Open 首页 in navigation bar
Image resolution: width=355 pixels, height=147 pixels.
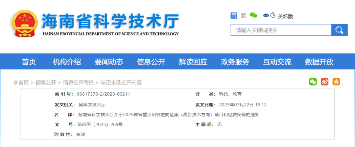tap(29, 62)
